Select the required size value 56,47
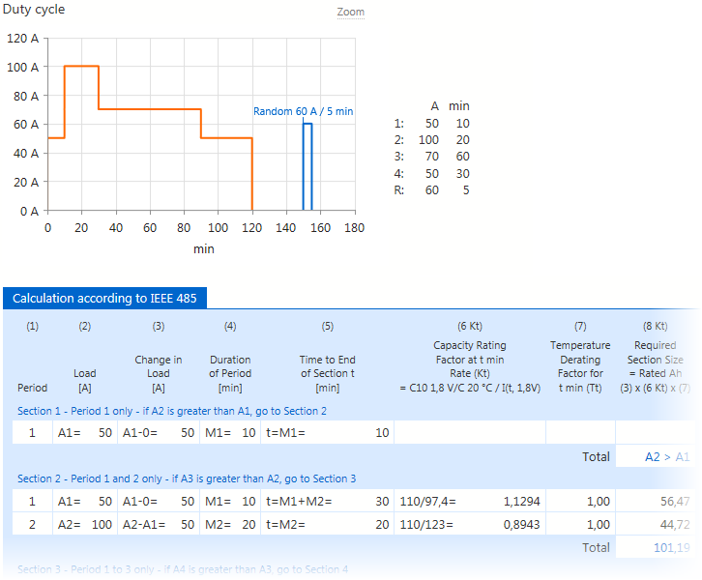Image resolution: width=702 pixels, height=580 pixels. point(655,502)
